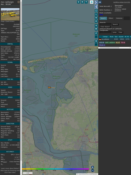Screen dimensions: 131x175
Task: Collapse sidebar with left chevron arrow
Action: coord(96,7)
